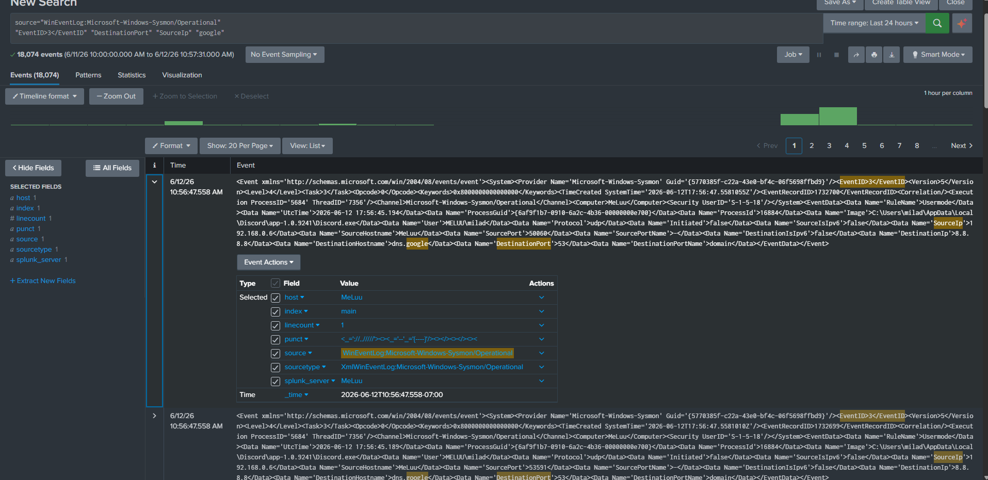This screenshot has width=988, height=480.
Task: Go to results page 2
Action: pos(812,146)
